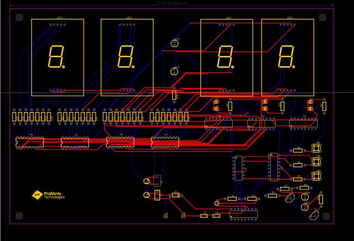Select resistor R7
The height and width of the screenshot is (241, 354).
285,189
